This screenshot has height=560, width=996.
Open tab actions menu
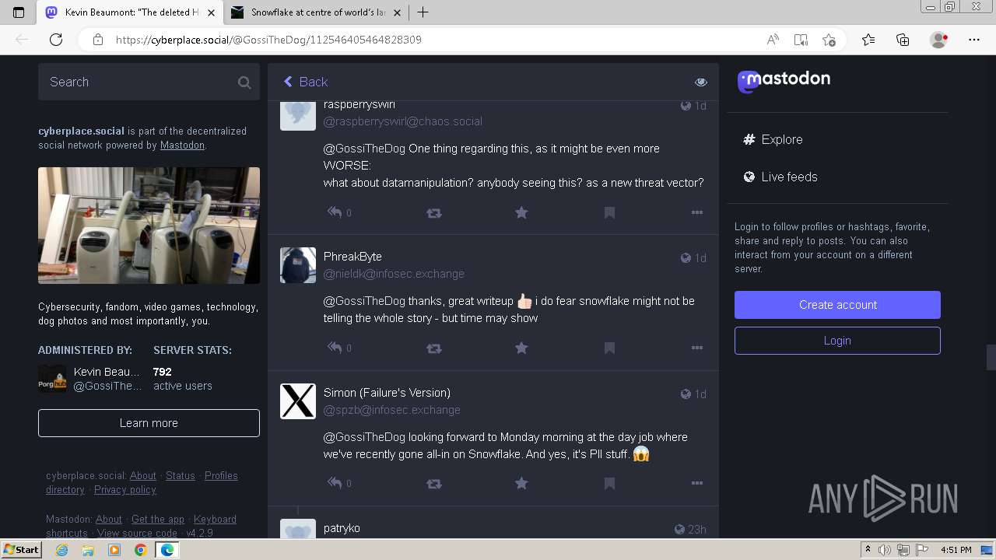tap(19, 12)
